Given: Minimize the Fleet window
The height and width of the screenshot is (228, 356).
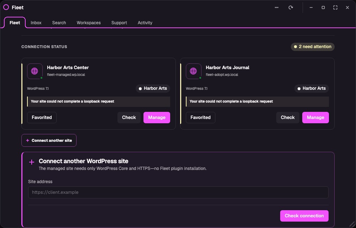Looking at the screenshot, I should pos(311,7).
